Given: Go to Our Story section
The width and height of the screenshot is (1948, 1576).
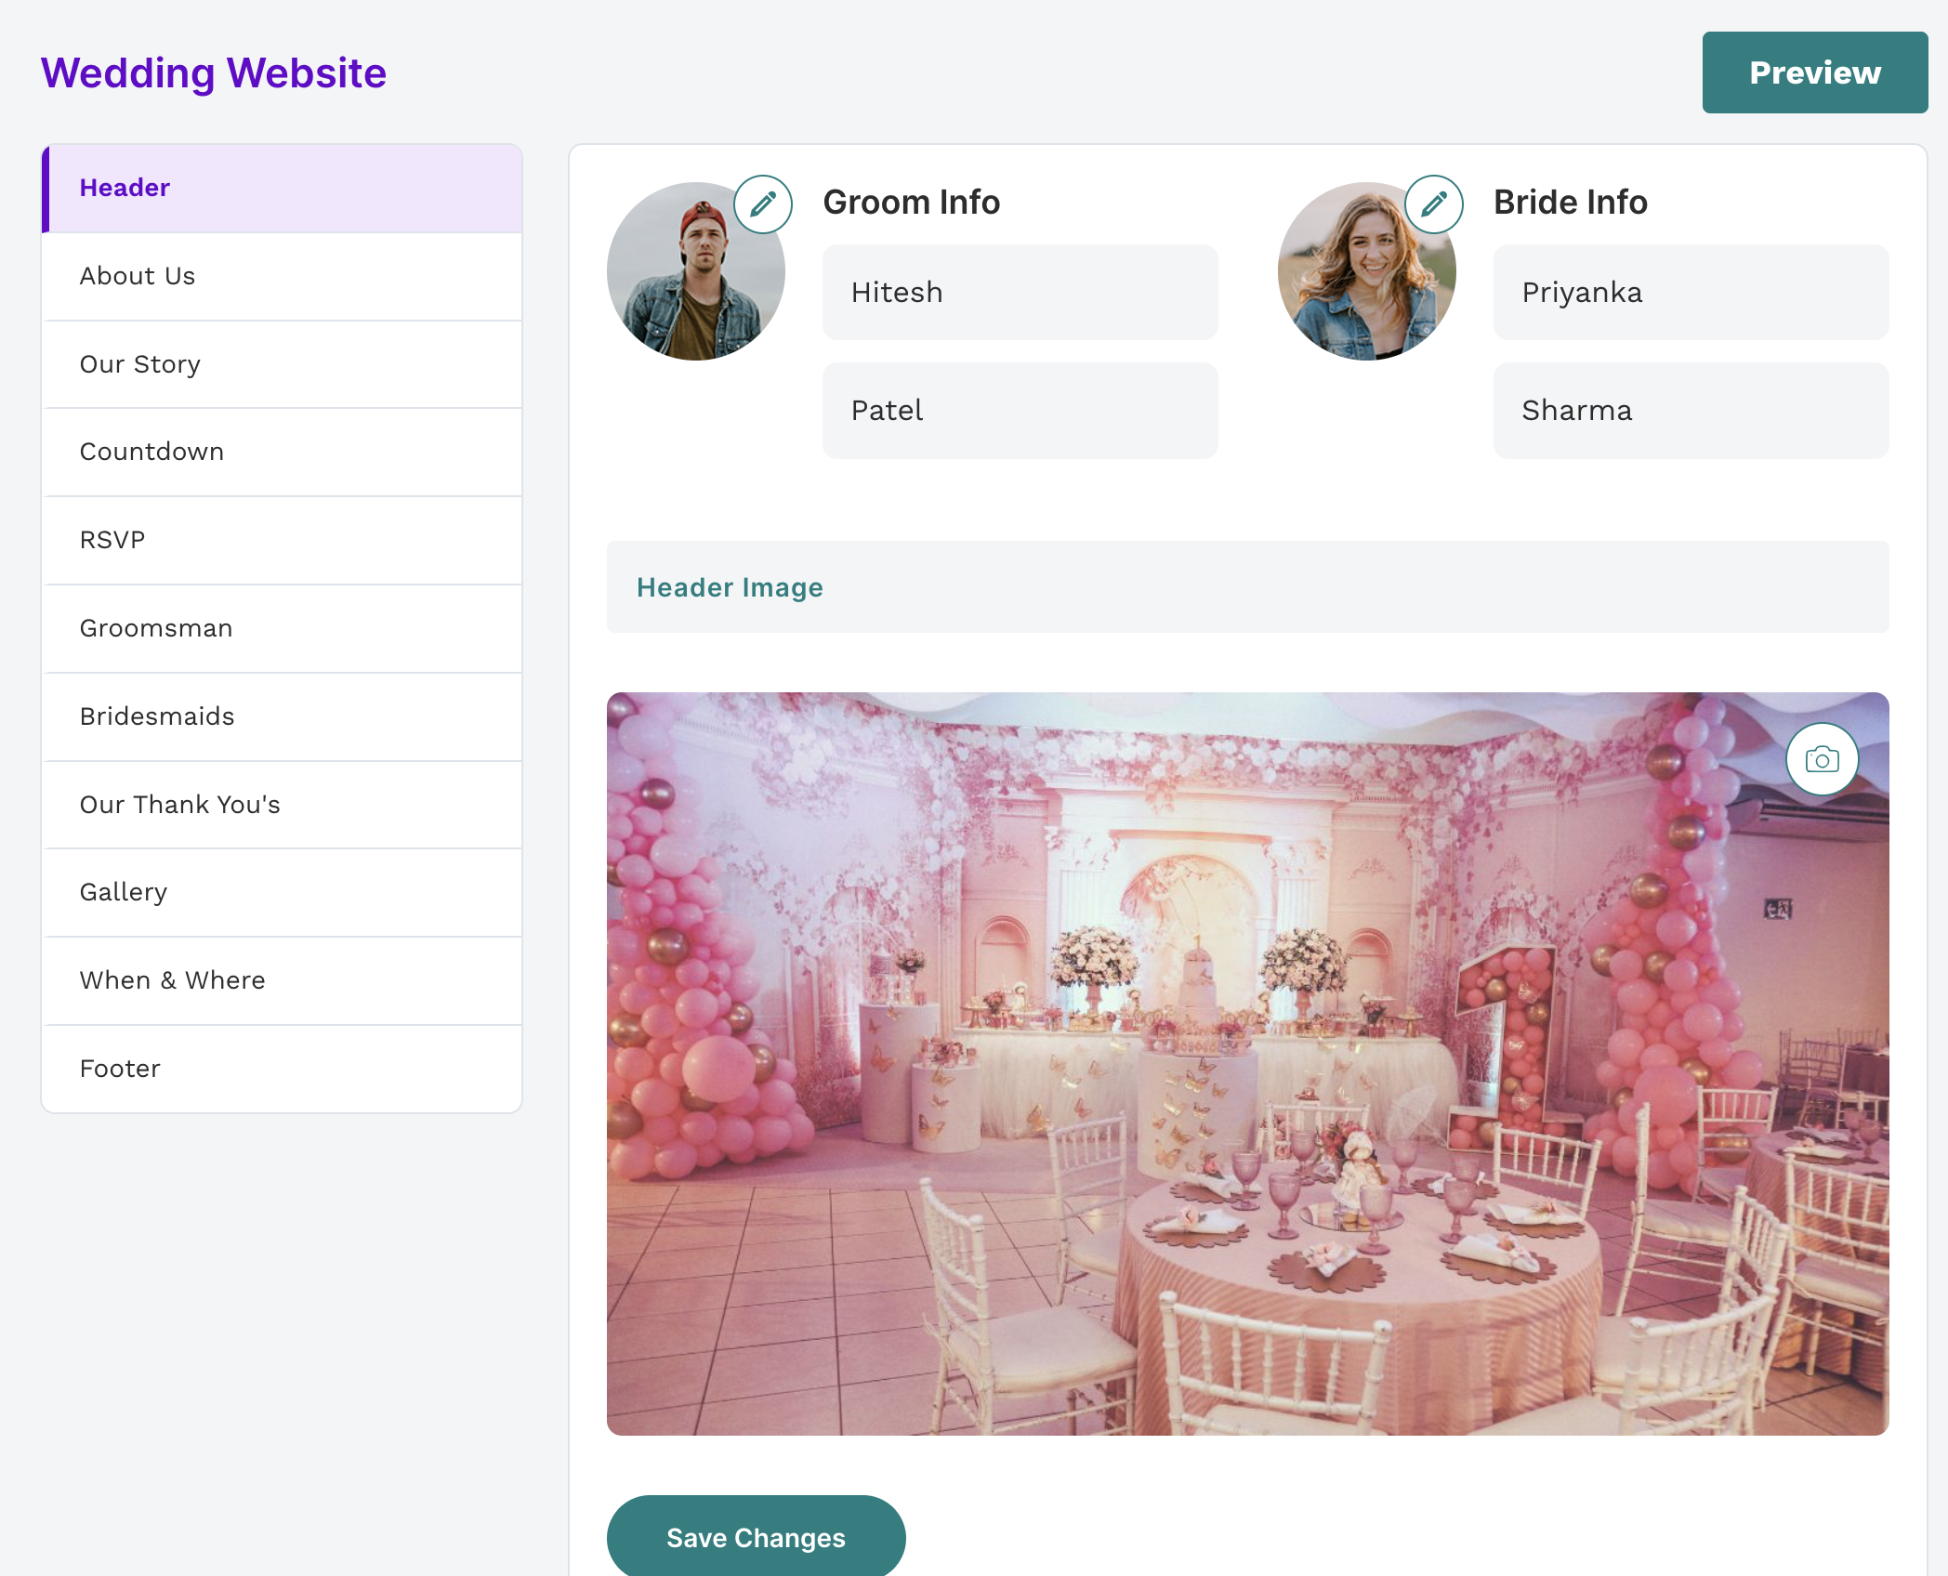Looking at the screenshot, I should coord(282,364).
